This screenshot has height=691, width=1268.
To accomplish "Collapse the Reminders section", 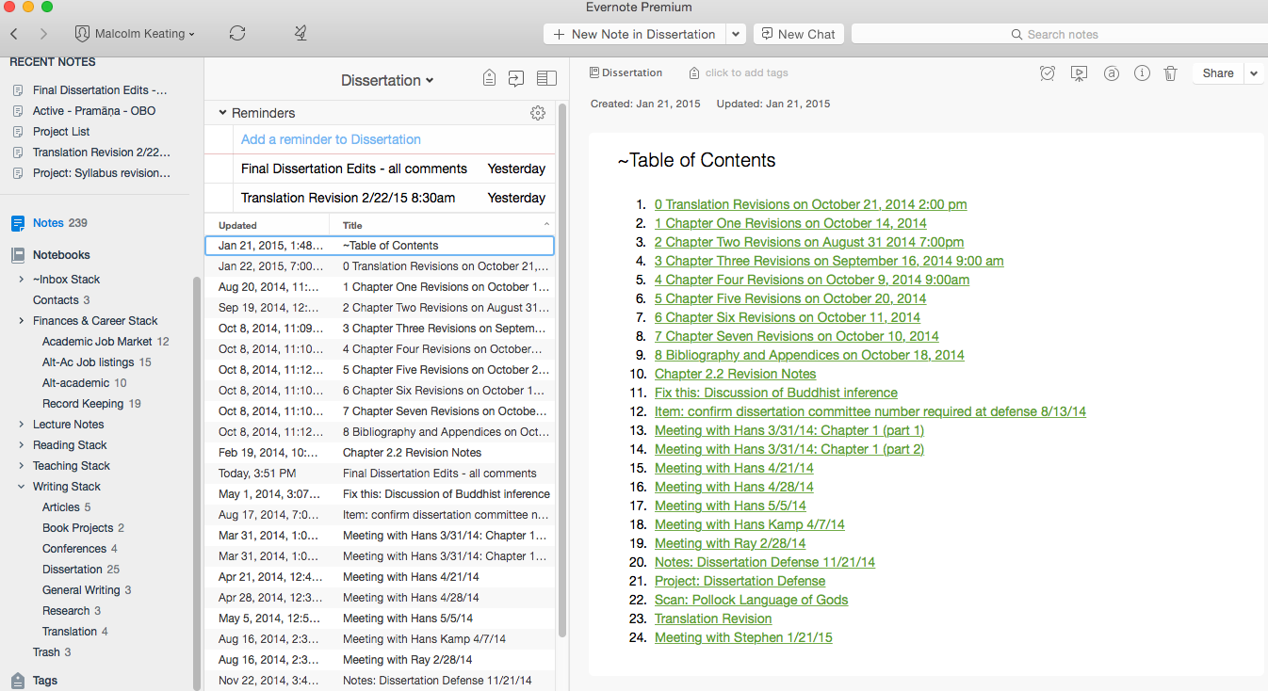I will (223, 113).
